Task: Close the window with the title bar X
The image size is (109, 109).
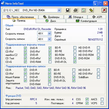Action: click(105, 4)
